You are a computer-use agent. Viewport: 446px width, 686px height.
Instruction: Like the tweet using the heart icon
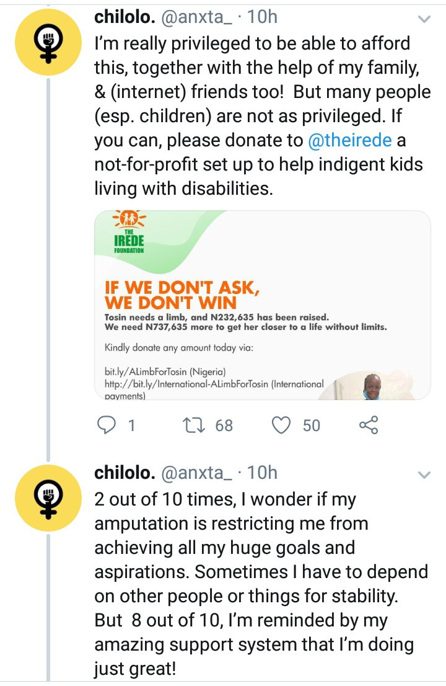click(282, 425)
